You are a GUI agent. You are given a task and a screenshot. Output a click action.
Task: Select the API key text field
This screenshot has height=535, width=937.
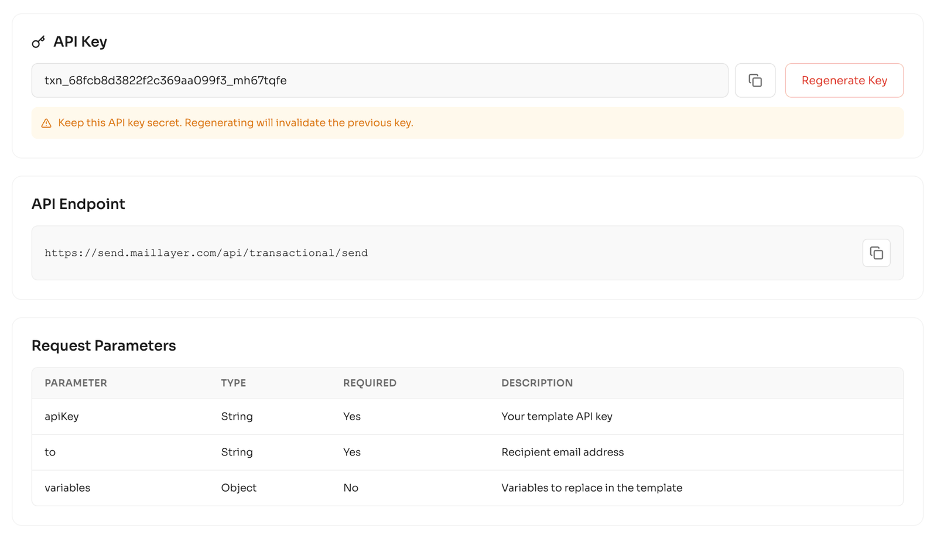tap(380, 80)
